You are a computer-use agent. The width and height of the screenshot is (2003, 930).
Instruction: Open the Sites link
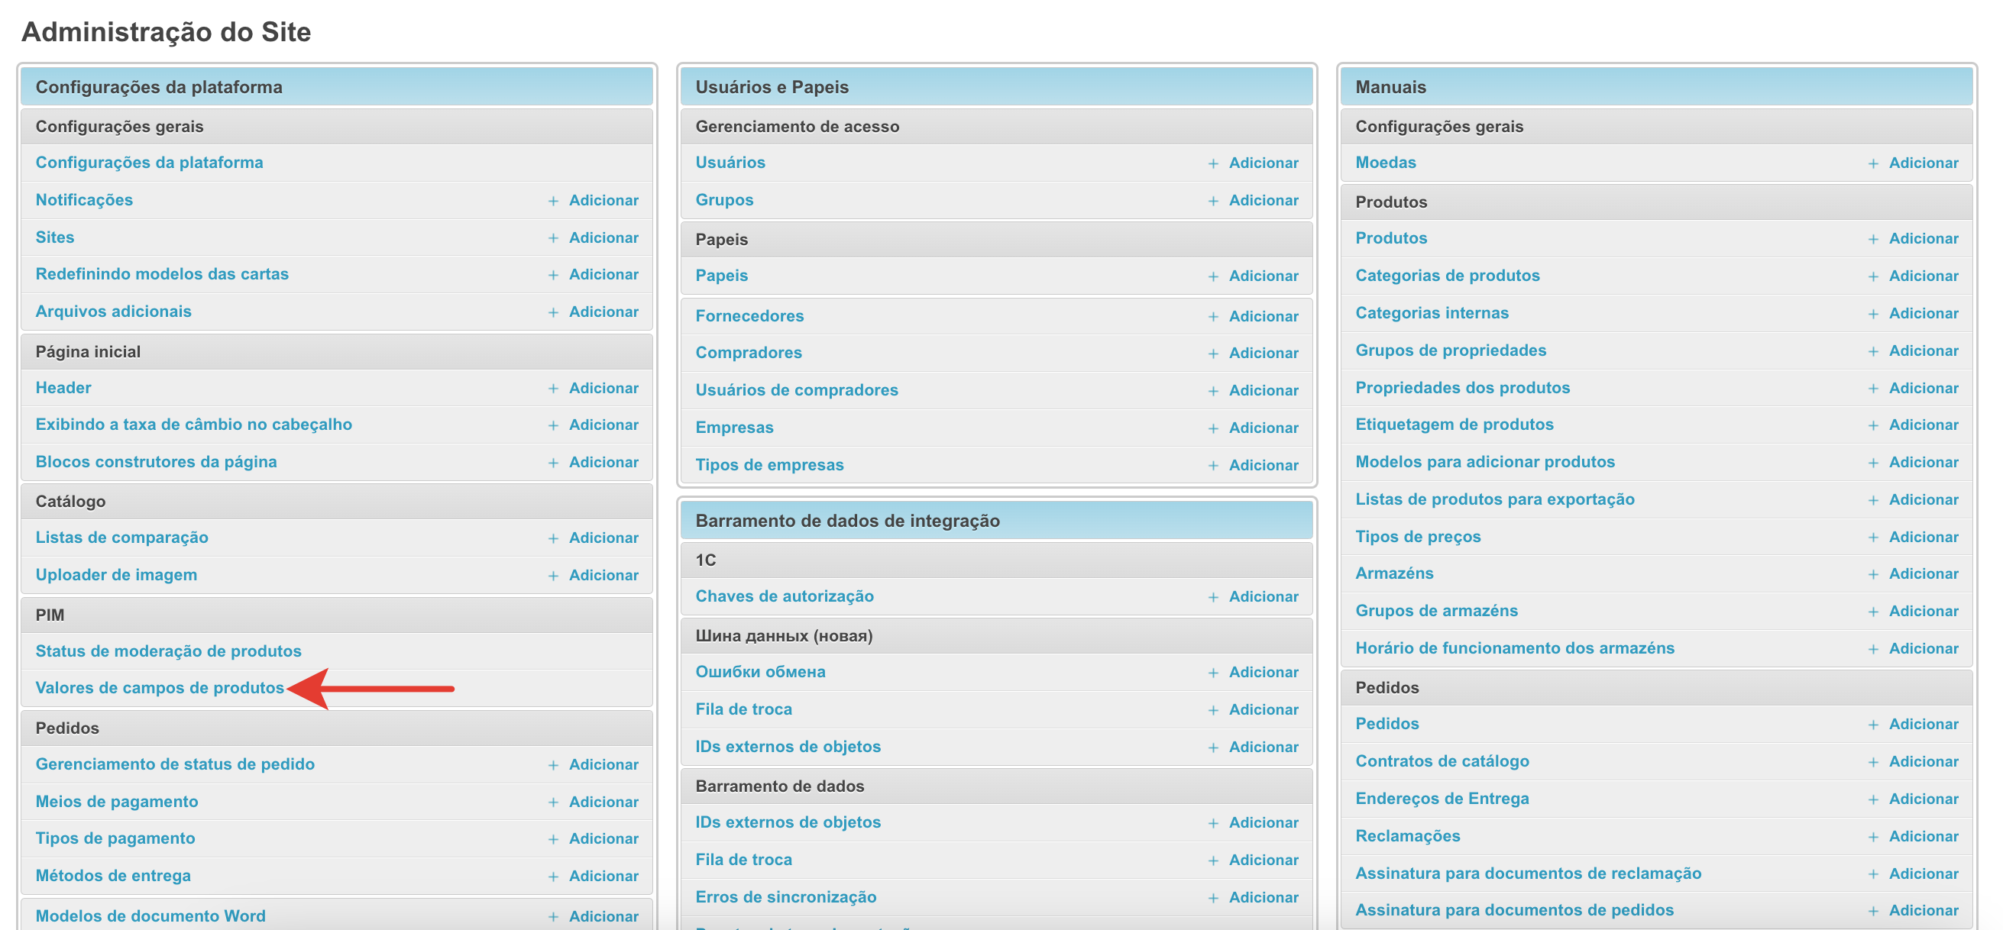[55, 237]
